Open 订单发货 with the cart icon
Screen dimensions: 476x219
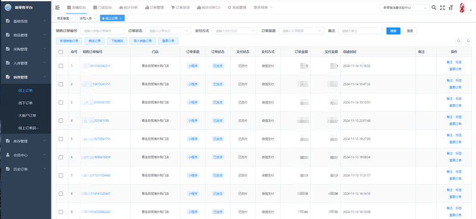click(x=180, y=7)
